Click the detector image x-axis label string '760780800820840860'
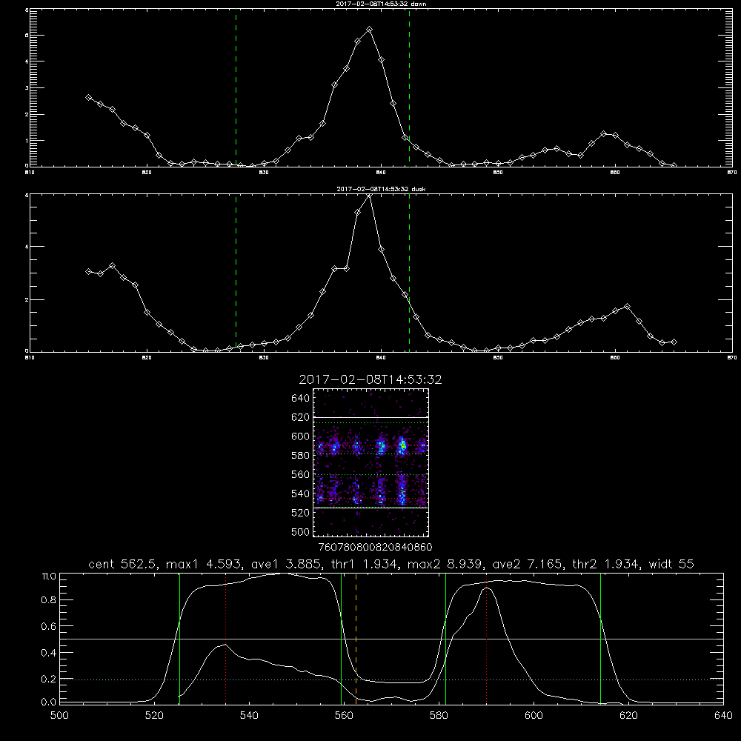741x741 pixels. pos(375,548)
